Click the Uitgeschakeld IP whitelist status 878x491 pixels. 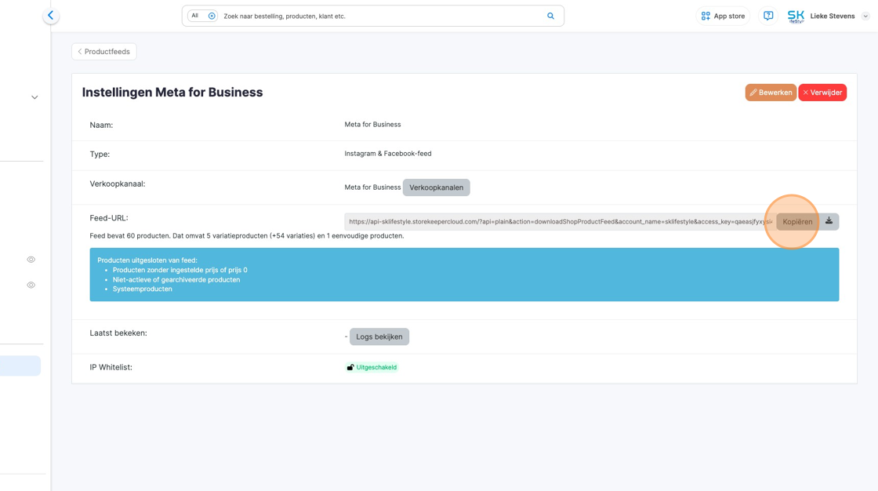[x=372, y=368]
